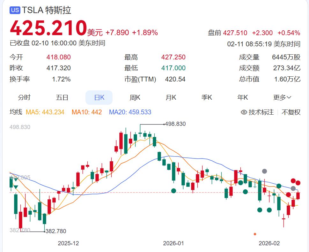Click the small orange dot above 2026-02 label
Screen dimensions: 309x252
[255, 234]
